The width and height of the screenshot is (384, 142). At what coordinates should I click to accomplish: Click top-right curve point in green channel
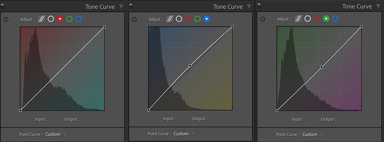(x=361, y=27)
